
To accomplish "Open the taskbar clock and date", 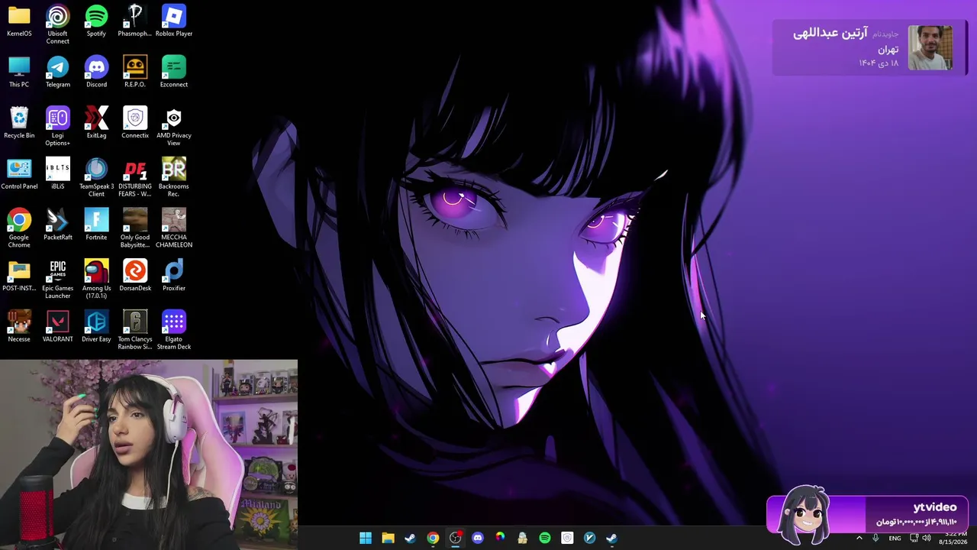I will 953,539.
